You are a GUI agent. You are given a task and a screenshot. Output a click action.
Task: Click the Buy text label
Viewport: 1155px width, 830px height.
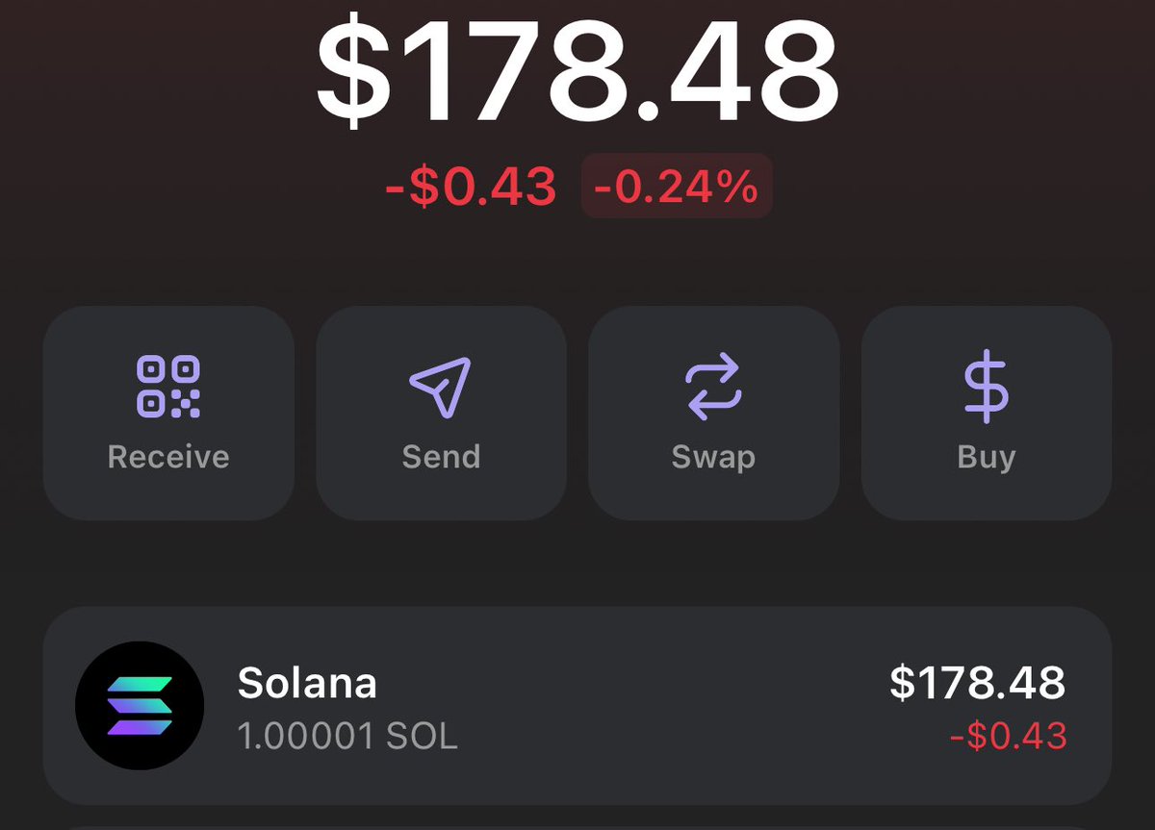(x=987, y=457)
